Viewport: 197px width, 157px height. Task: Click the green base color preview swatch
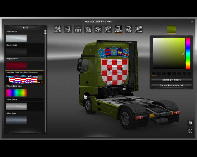172,29
